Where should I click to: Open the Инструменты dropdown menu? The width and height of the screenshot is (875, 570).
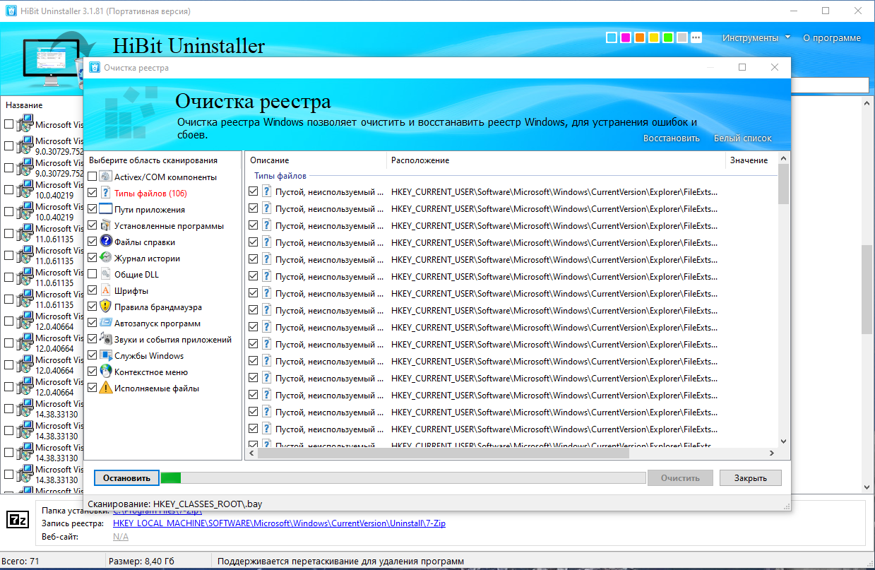click(756, 38)
